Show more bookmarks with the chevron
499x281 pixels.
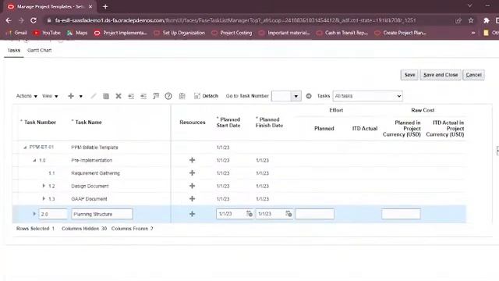(x=473, y=33)
